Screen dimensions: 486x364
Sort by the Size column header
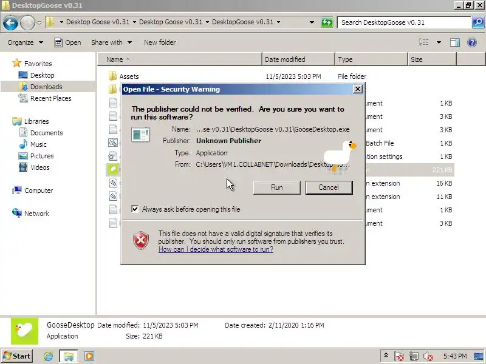pos(432,59)
